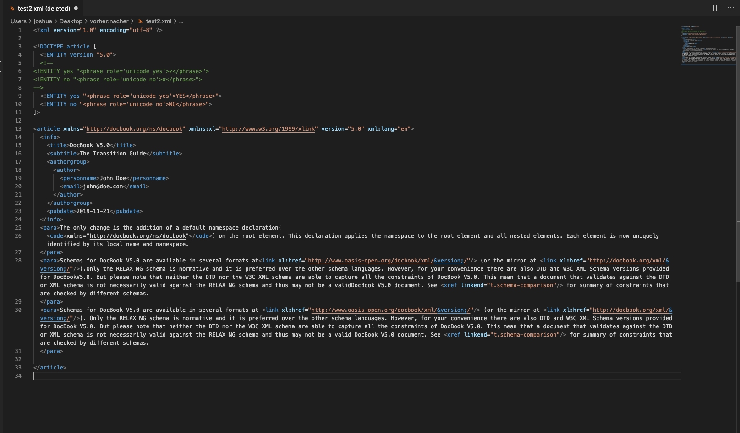Screen dimensions: 740x433
Task: Click line number 13 in the gutter
Action: pyautogui.click(x=18, y=129)
